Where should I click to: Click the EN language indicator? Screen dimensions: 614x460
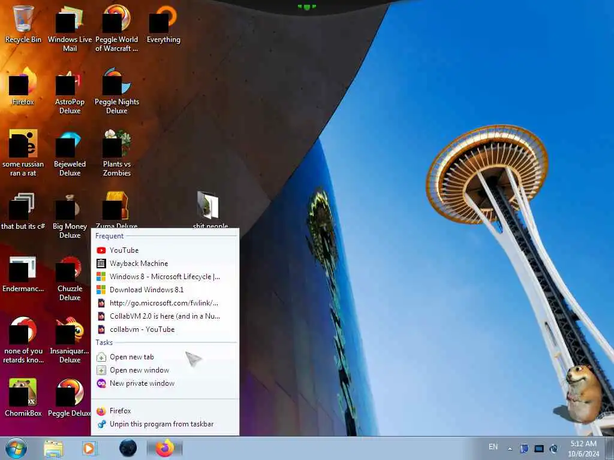click(x=493, y=447)
